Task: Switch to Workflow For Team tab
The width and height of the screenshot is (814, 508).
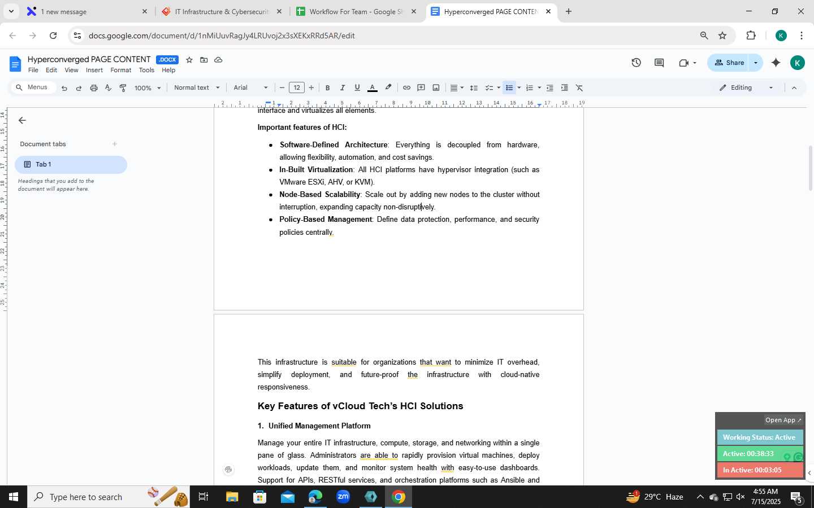Action: tap(356, 11)
